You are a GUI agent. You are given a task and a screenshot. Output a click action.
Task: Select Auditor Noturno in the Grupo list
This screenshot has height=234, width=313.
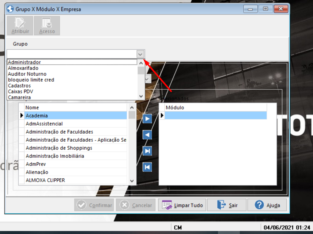[72, 74]
